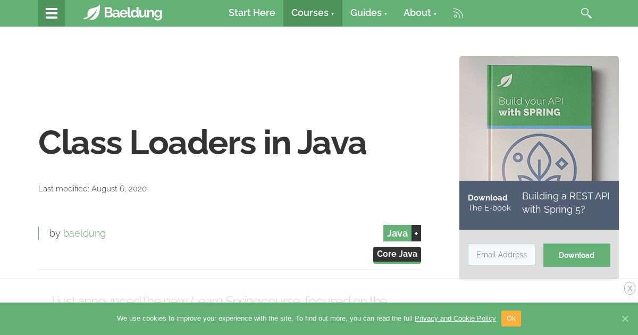Viewport: 638px width, 335px height.
Task: Click the green Download button
Action: pos(577,255)
